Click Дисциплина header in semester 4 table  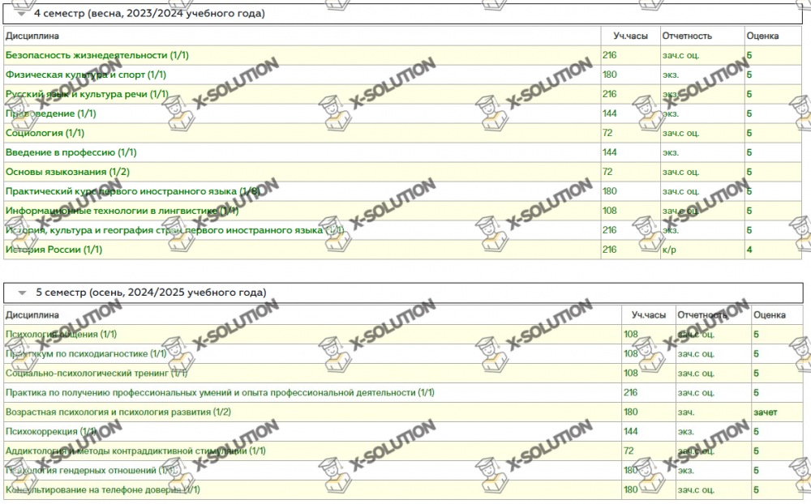coord(32,36)
